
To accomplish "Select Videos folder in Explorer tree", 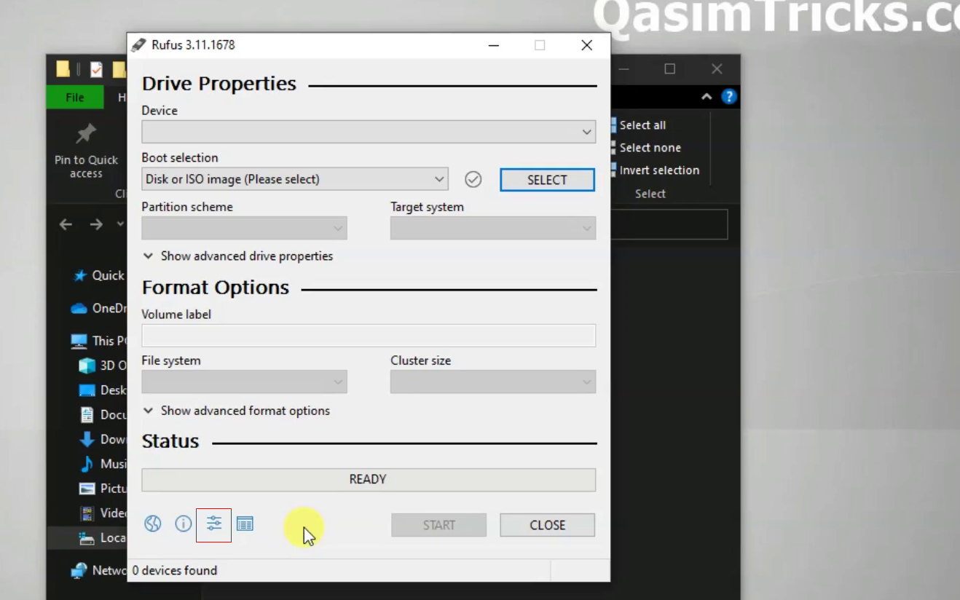I will point(102,513).
